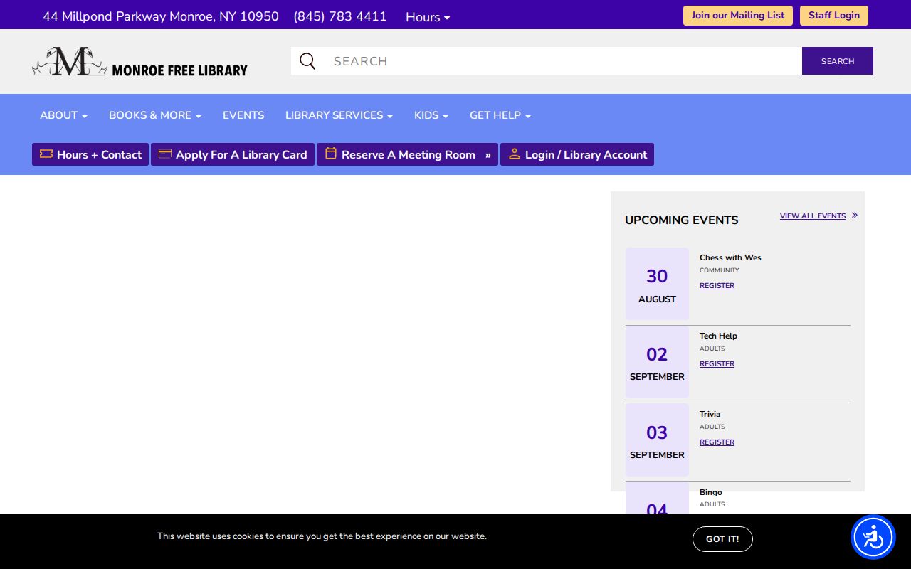Expand the Hours dropdown in the top bar
This screenshot has height=569, width=911.
point(428,17)
